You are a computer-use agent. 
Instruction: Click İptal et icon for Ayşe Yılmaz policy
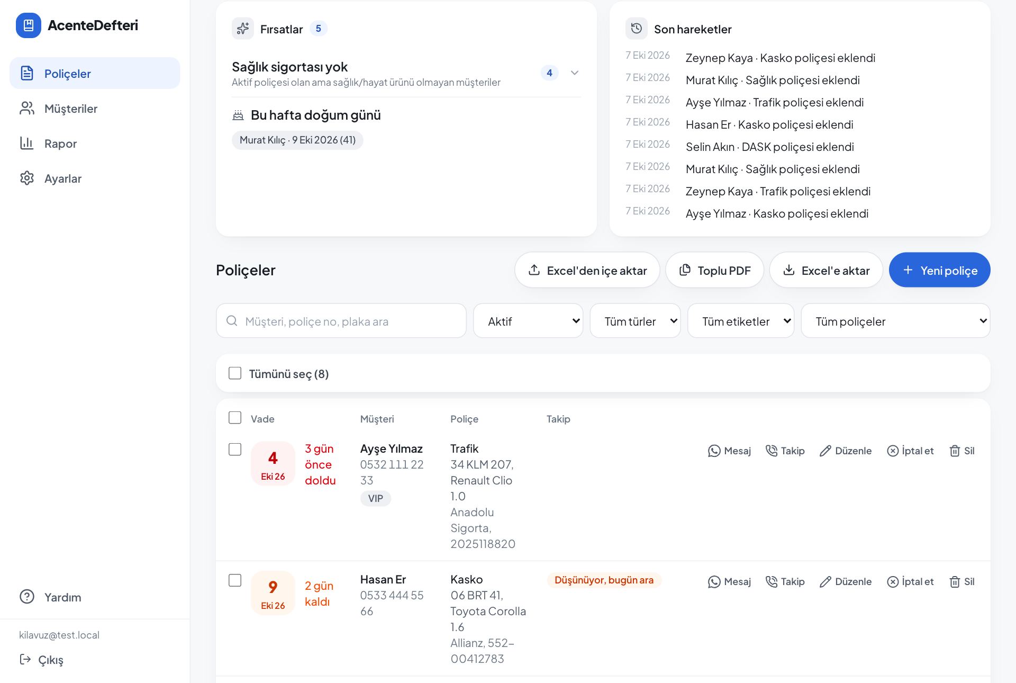893,451
